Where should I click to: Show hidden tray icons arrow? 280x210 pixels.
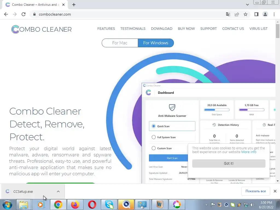click(206, 205)
